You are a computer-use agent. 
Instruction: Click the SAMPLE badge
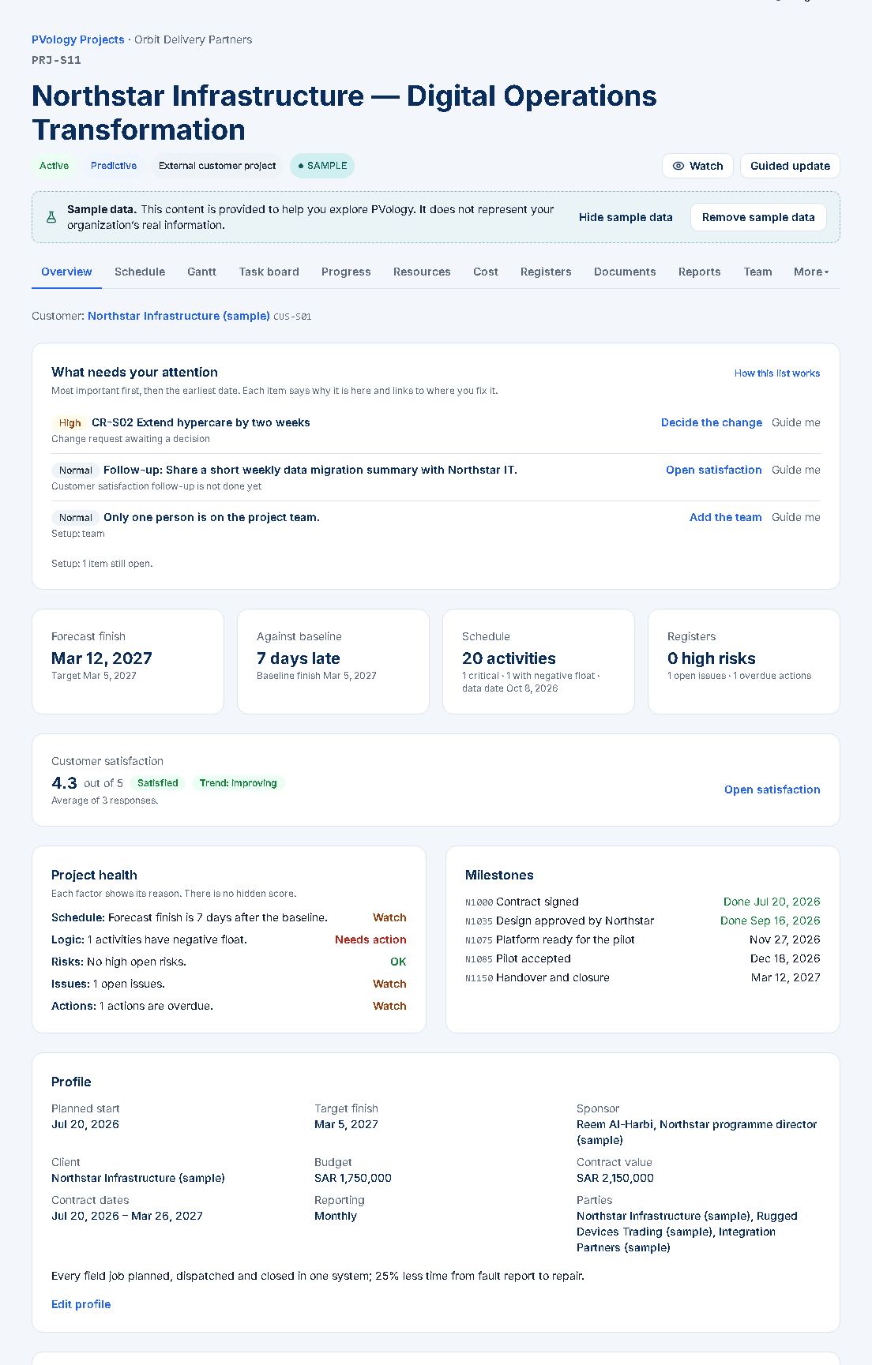click(x=322, y=166)
